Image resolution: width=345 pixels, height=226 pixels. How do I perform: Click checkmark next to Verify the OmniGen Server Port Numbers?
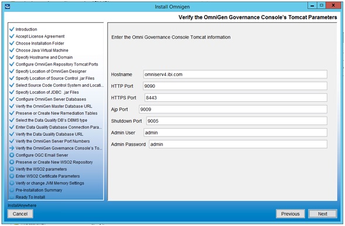tap(12, 141)
